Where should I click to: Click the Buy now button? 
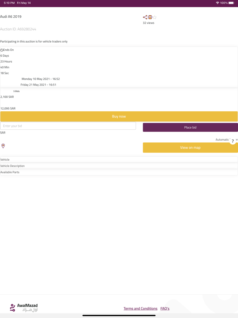119,116
